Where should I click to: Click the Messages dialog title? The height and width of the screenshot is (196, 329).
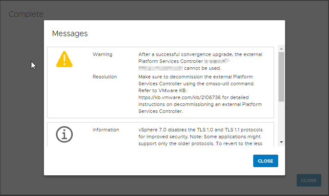coord(70,33)
